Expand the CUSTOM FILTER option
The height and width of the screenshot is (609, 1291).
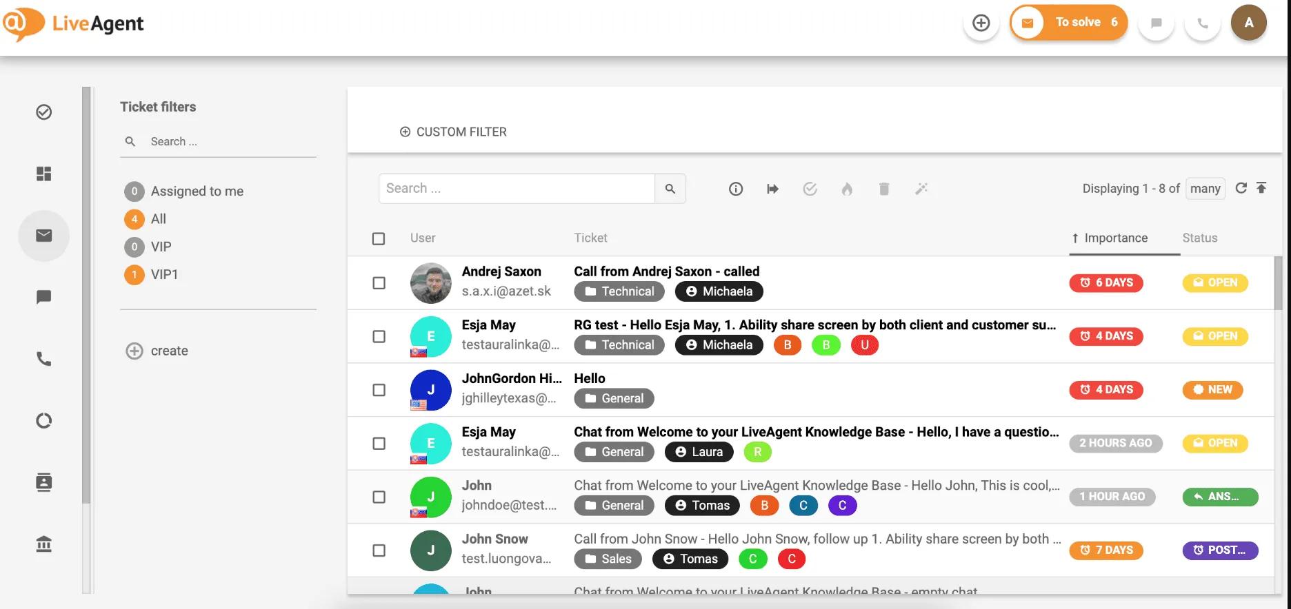(453, 132)
